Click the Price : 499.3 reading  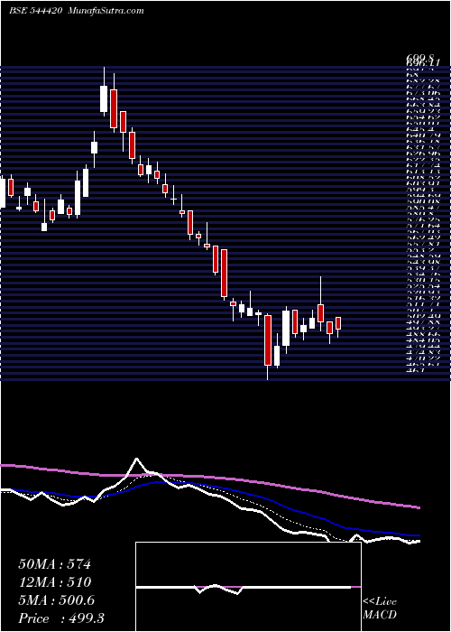[61, 618]
